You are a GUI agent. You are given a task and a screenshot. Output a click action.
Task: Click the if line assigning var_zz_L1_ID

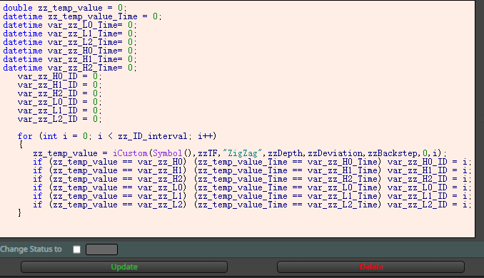(252, 197)
